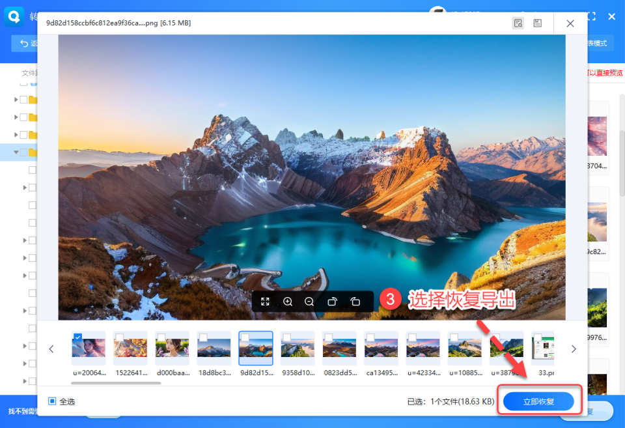Image resolution: width=625 pixels, height=428 pixels.
Task: Toggle the 全选 select-all checkbox
Action: (52, 401)
